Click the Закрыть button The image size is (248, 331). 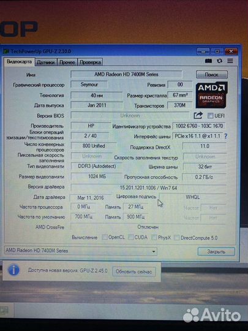coord(216,252)
